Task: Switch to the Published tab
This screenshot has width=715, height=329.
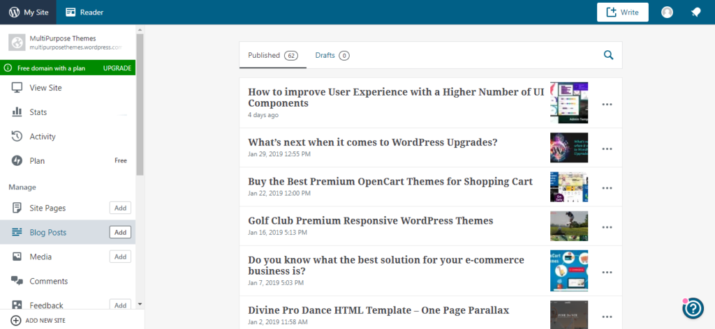Action: (x=273, y=55)
